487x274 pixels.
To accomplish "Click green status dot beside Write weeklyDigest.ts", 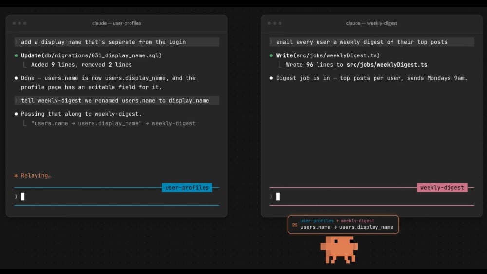I will coord(271,55).
